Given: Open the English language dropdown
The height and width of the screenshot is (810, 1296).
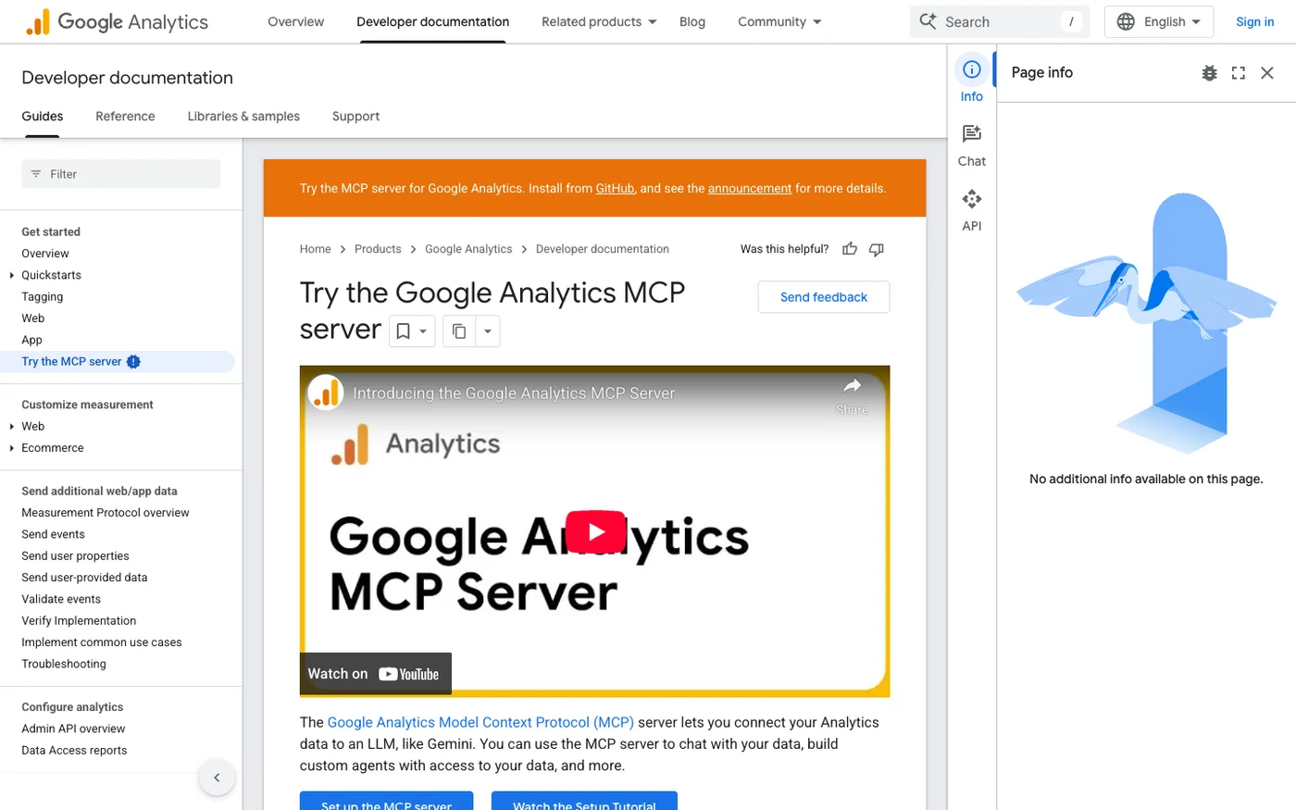Looking at the screenshot, I should click(1158, 20).
